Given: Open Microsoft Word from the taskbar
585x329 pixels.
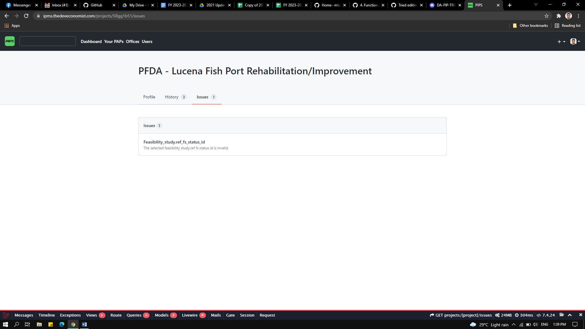Looking at the screenshot, I should (84, 324).
